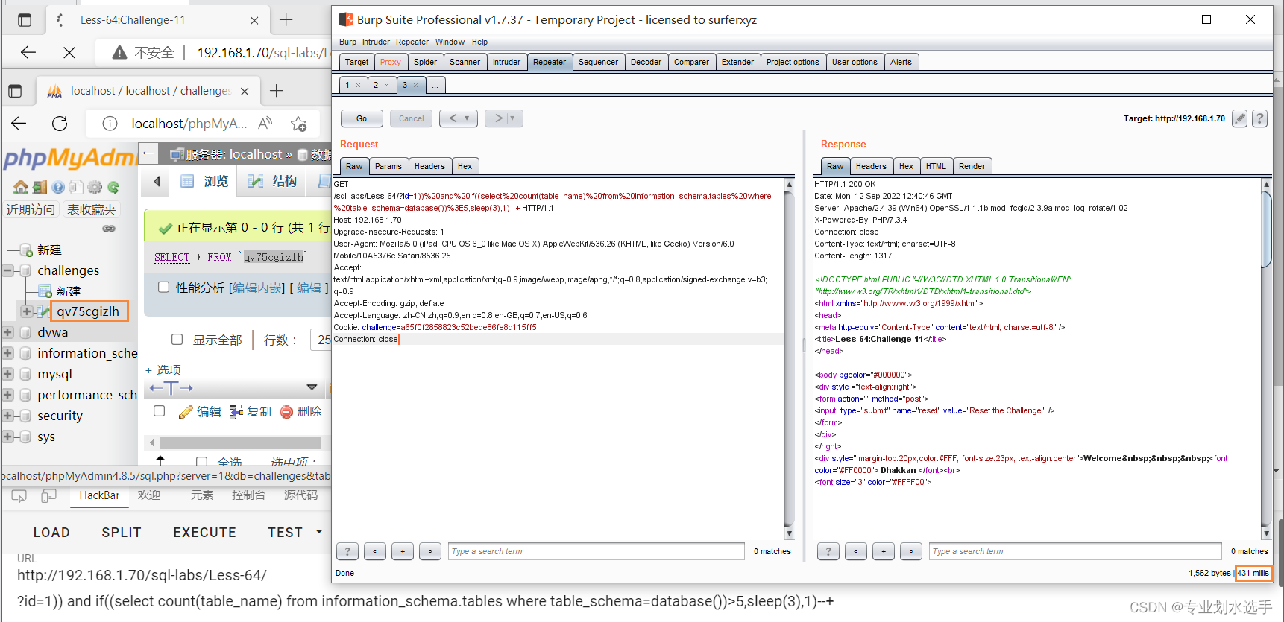Toggle the 性能分析 checkbox in phpMyAdmin

click(163, 287)
